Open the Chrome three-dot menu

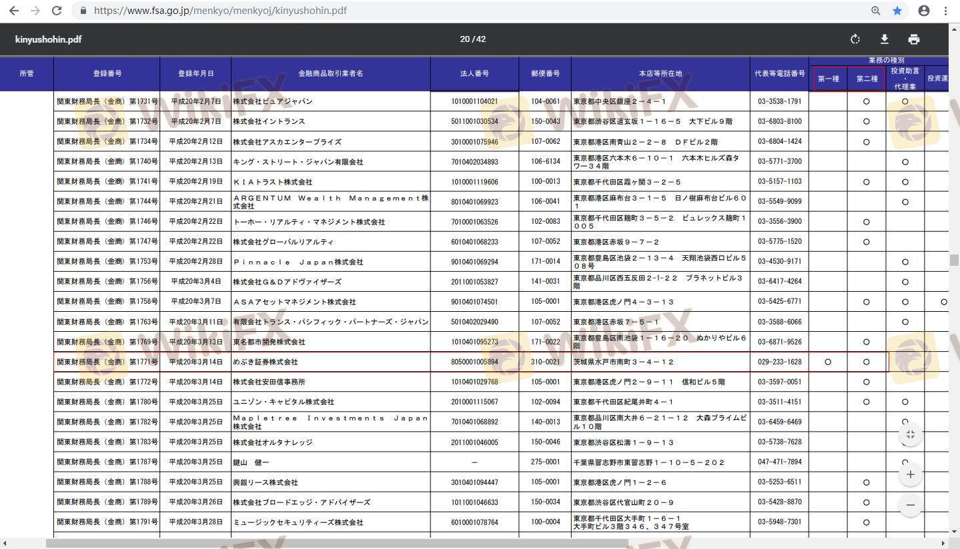tap(946, 11)
